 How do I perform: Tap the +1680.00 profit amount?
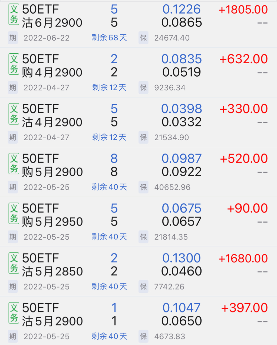pos(243,258)
